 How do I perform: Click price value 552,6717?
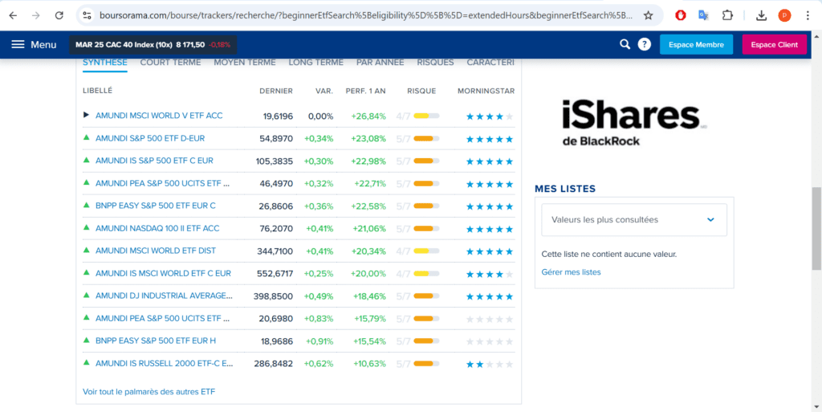pos(275,274)
